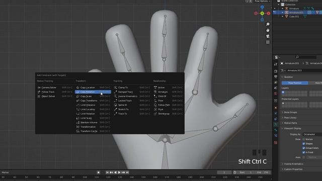The height and width of the screenshot is (181, 322).
Task: Choose Spline IK constraint
Action: 132,105
